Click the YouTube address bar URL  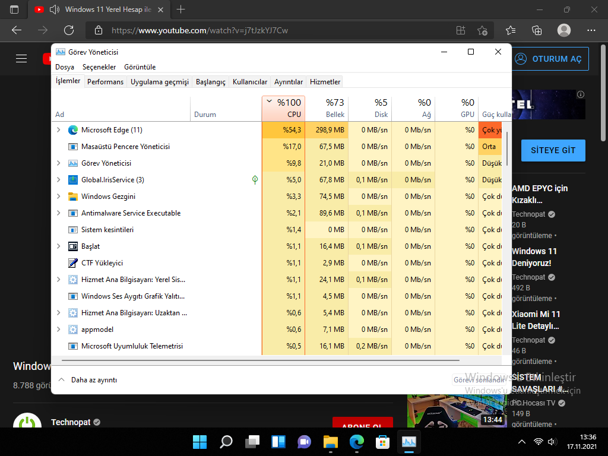coord(199,30)
